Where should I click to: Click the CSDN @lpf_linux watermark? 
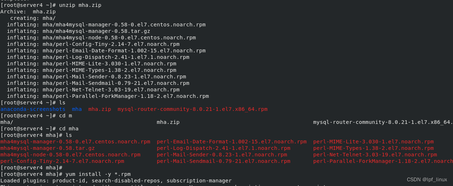[427, 179]
